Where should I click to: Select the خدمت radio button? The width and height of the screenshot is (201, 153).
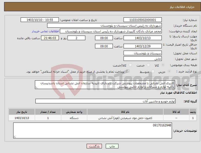click(148, 65)
